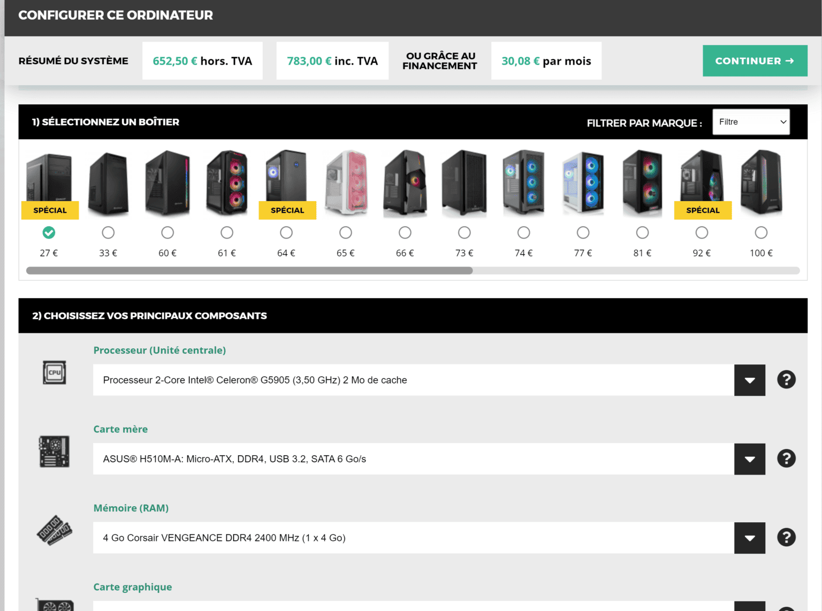The height and width of the screenshot is (611, 822).
Task: Open Corsair VENGEANCE RAM selection field
Action: pos(414,538)
